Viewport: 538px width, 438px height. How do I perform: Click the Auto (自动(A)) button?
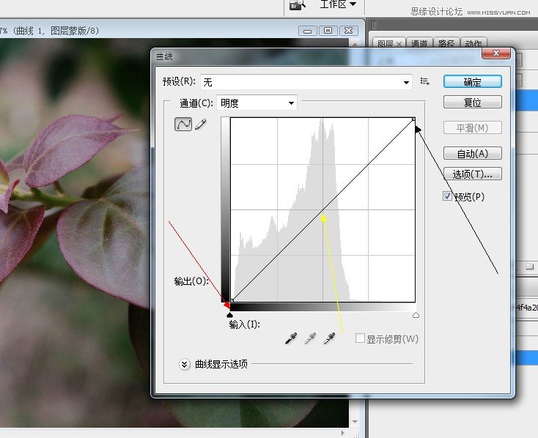tap(473, 153)
